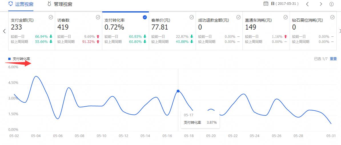Screen dimensions: 341x145
Task: Switch to the 管理视窗 tab
Action: coord(63,4)
